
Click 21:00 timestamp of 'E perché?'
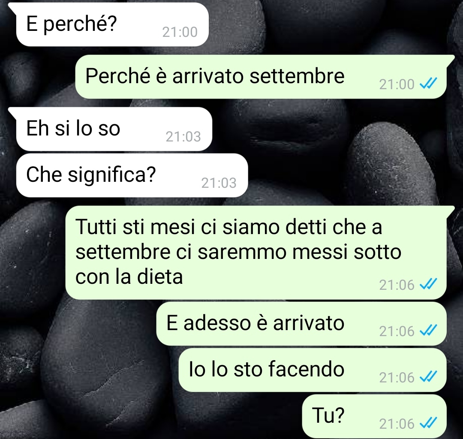click(x=180, y=32)
